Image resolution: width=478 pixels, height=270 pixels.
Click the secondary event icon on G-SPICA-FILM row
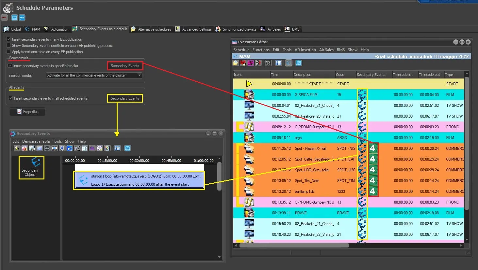point(362,94)
